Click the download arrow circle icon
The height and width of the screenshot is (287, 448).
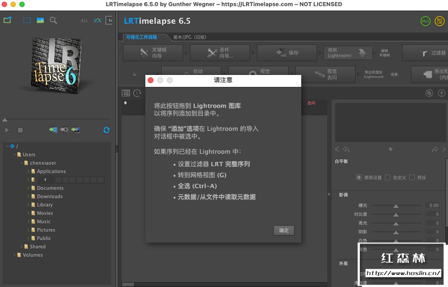click(x=441, y=93)
